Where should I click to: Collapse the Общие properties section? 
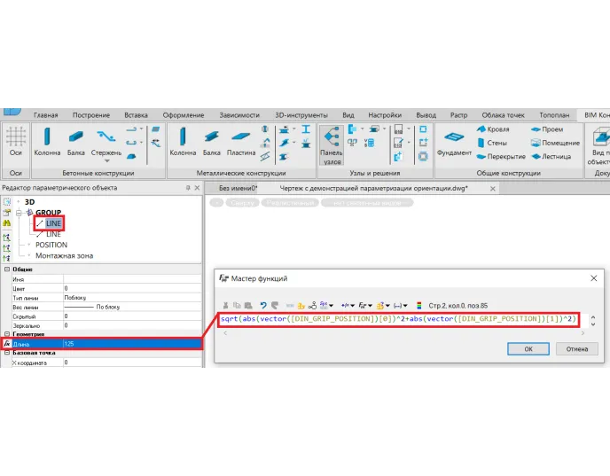(7, 269)
